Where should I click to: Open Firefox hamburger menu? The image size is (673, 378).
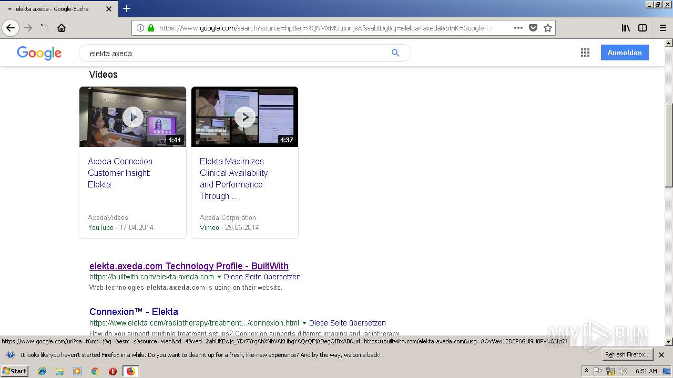(x=662, y=28)
